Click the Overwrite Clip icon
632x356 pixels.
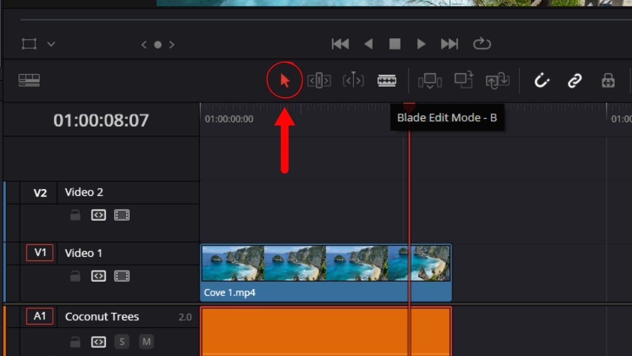[463, 80]
